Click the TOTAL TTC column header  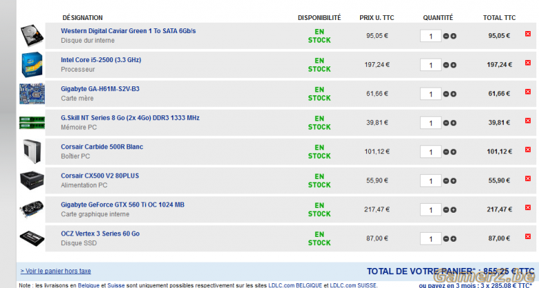500,18
